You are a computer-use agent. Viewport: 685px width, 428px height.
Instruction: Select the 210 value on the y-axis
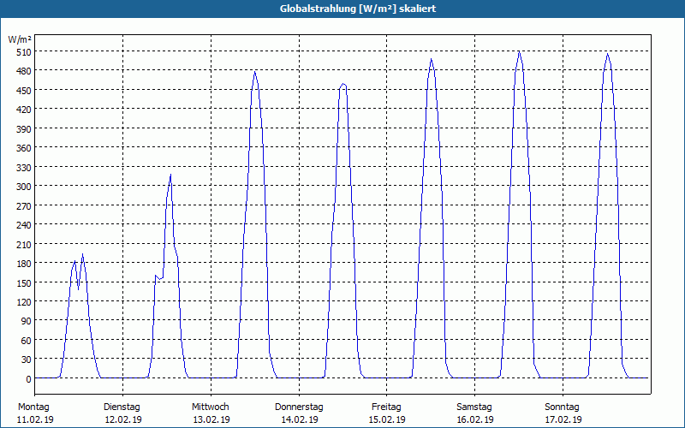(x=23, y=244)
